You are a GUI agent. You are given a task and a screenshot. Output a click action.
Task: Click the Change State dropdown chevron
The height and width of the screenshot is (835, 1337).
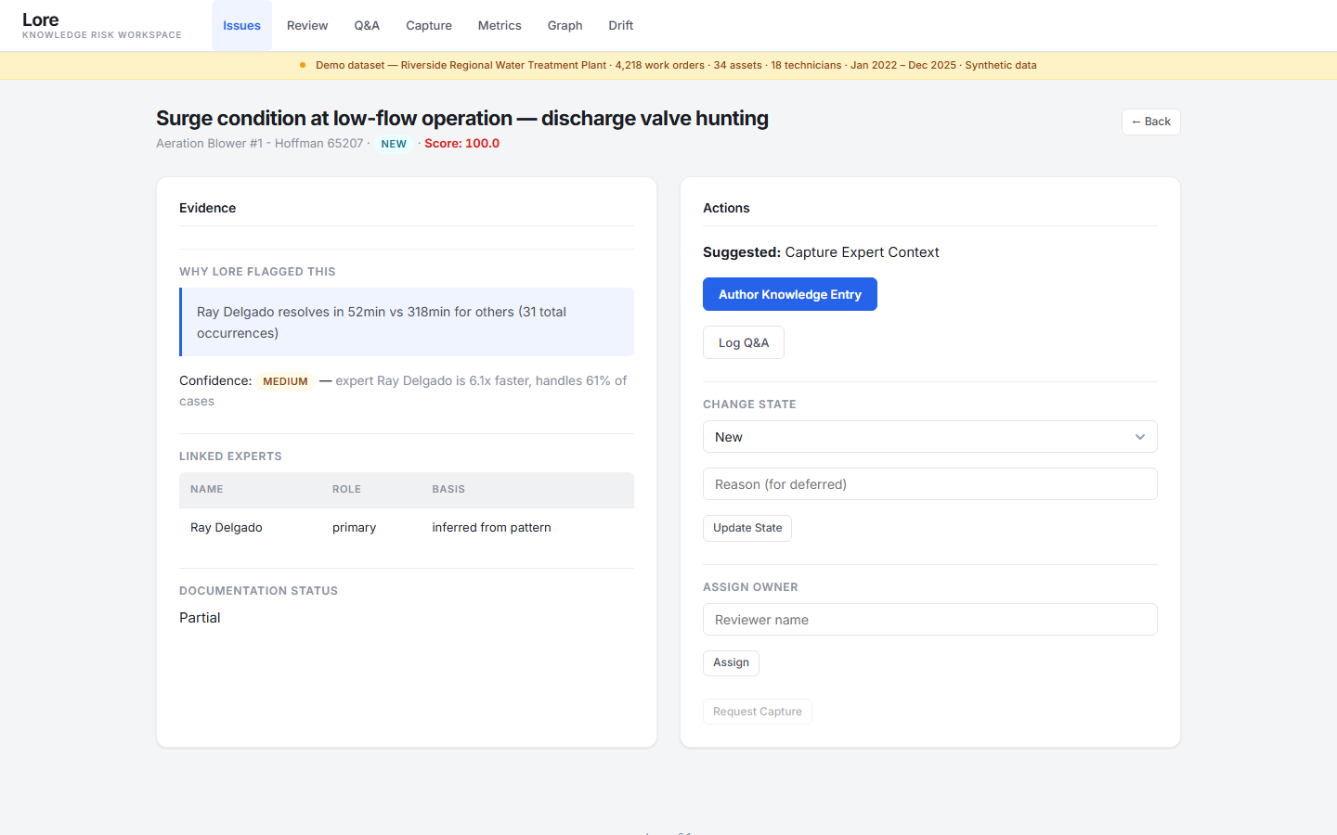click(1140, 436)
